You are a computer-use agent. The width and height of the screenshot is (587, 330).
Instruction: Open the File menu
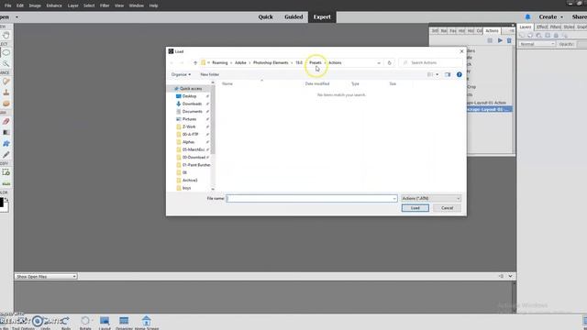coord(8,5)
